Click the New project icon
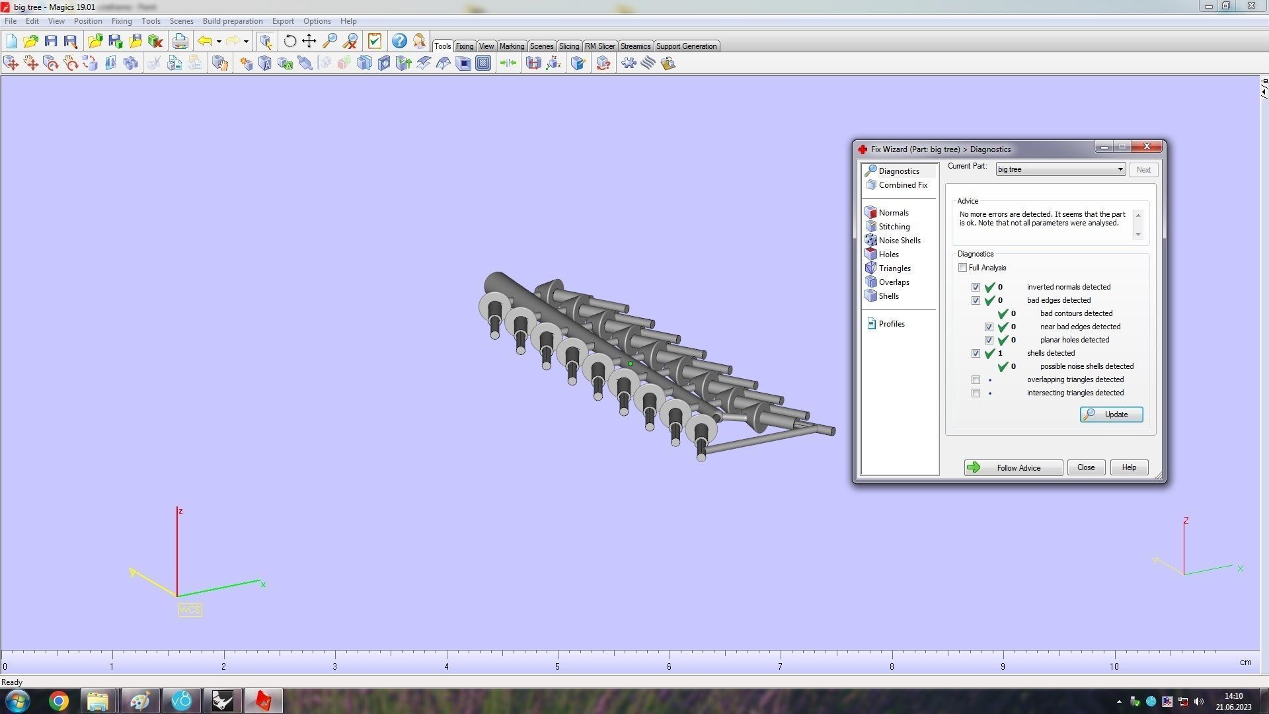The height and width of the screenshot is (714, 1269). (x=11, y=41)
